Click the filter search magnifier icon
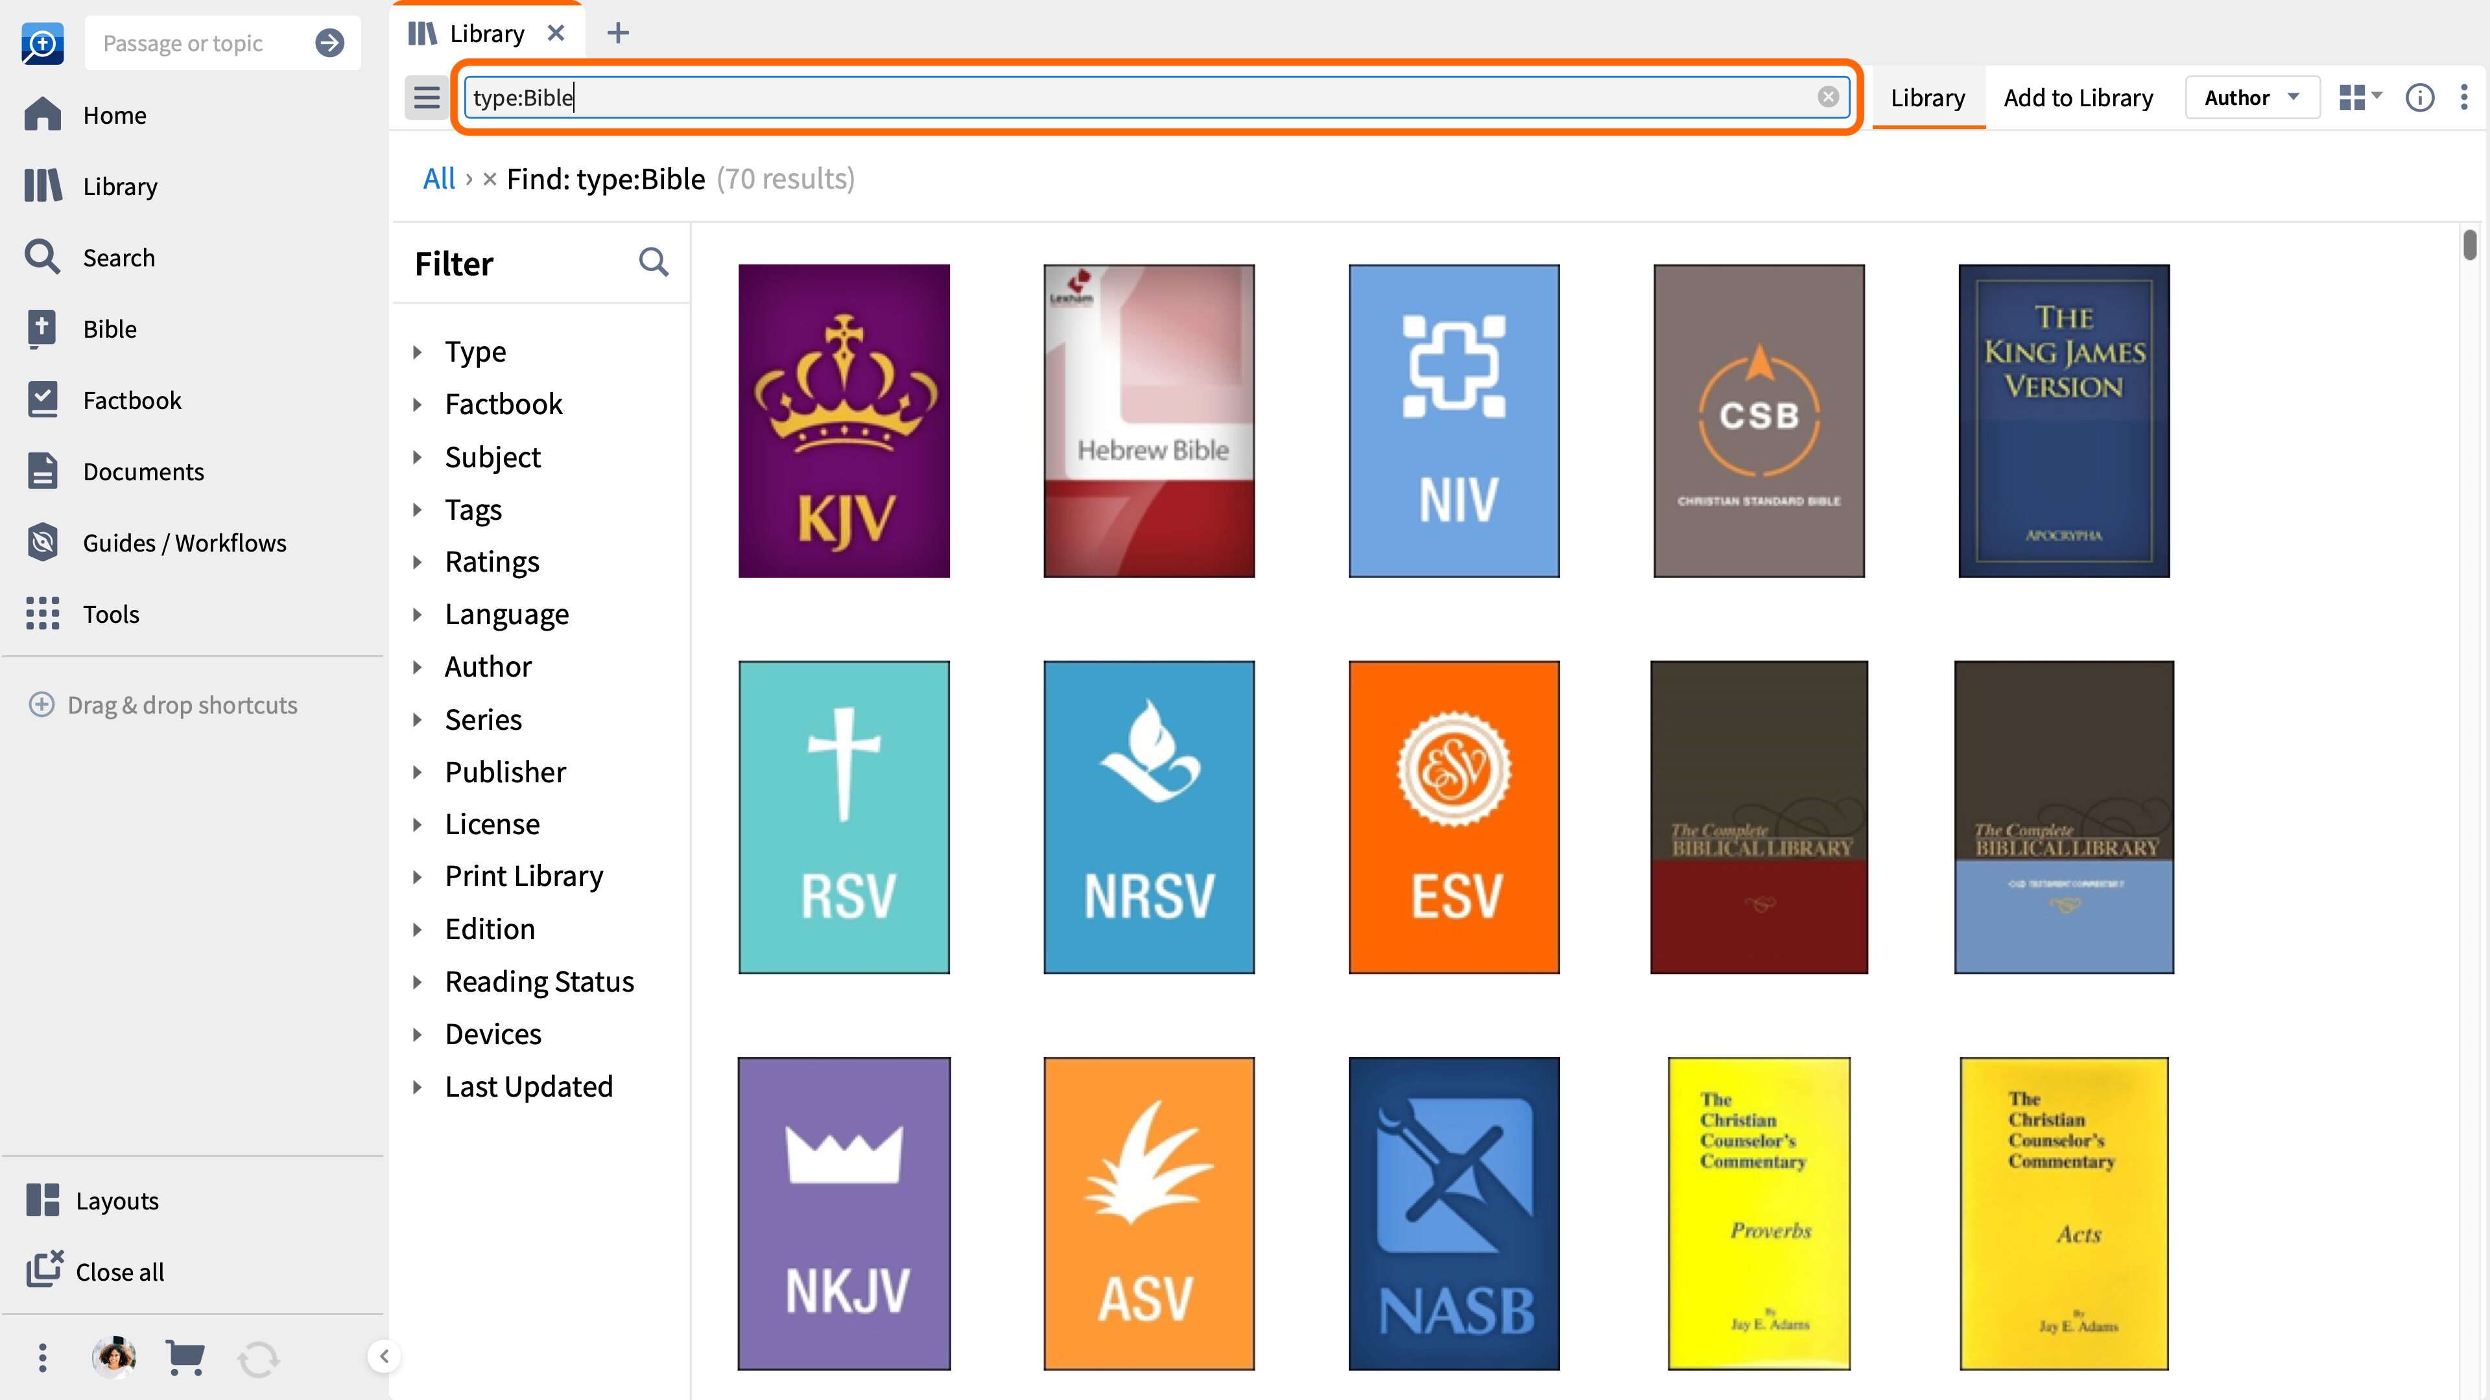Screen dimensions: 2490x1400 [x=654, y=262]
